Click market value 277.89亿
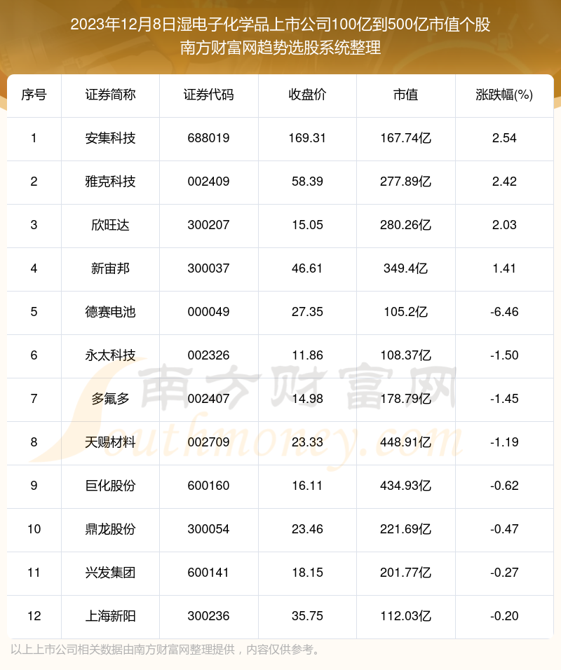 406,182
